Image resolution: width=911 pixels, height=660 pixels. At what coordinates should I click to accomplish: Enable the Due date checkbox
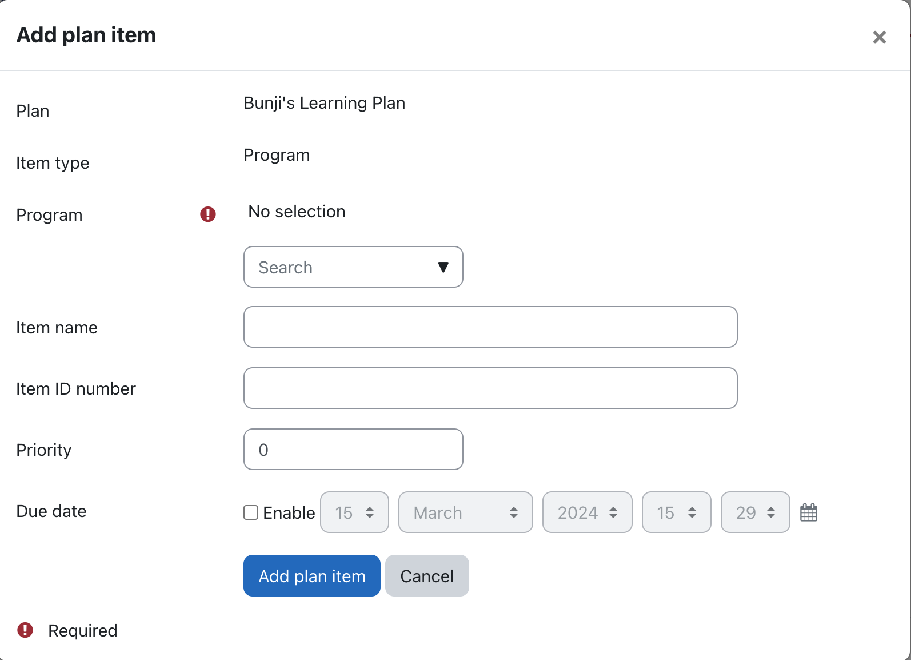251,512
